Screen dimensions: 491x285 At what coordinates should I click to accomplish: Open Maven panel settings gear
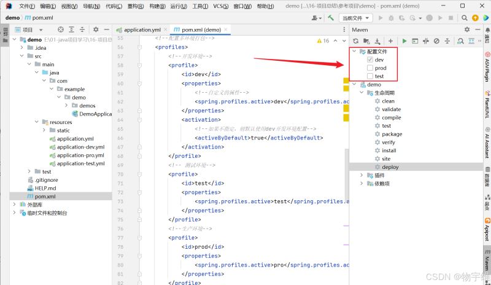click(x=467, y=29)
